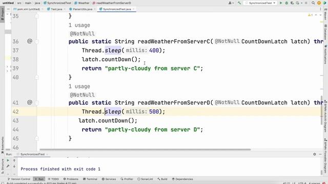Go to next highlighted problem arrow
The width and height of the screenshot is (328, 184).
320,15
